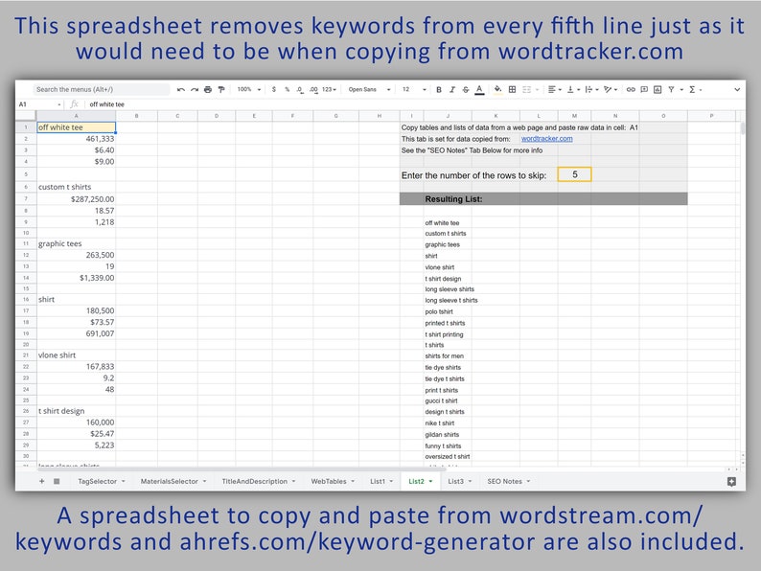The image size is (761, 571).
Task: Open the Explore panel button
Action: tap(731, 481)
